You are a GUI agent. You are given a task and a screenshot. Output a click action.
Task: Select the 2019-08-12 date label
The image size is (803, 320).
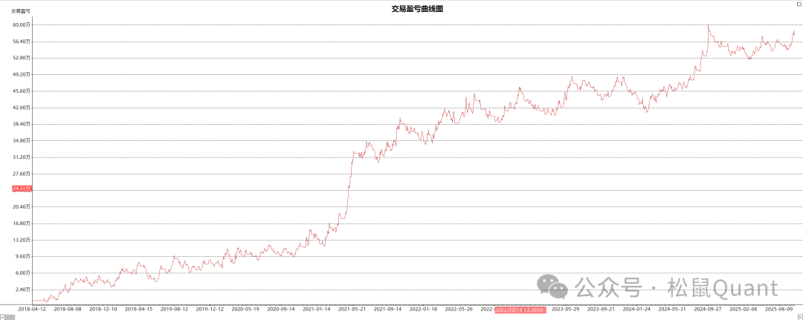click(175, 309)
